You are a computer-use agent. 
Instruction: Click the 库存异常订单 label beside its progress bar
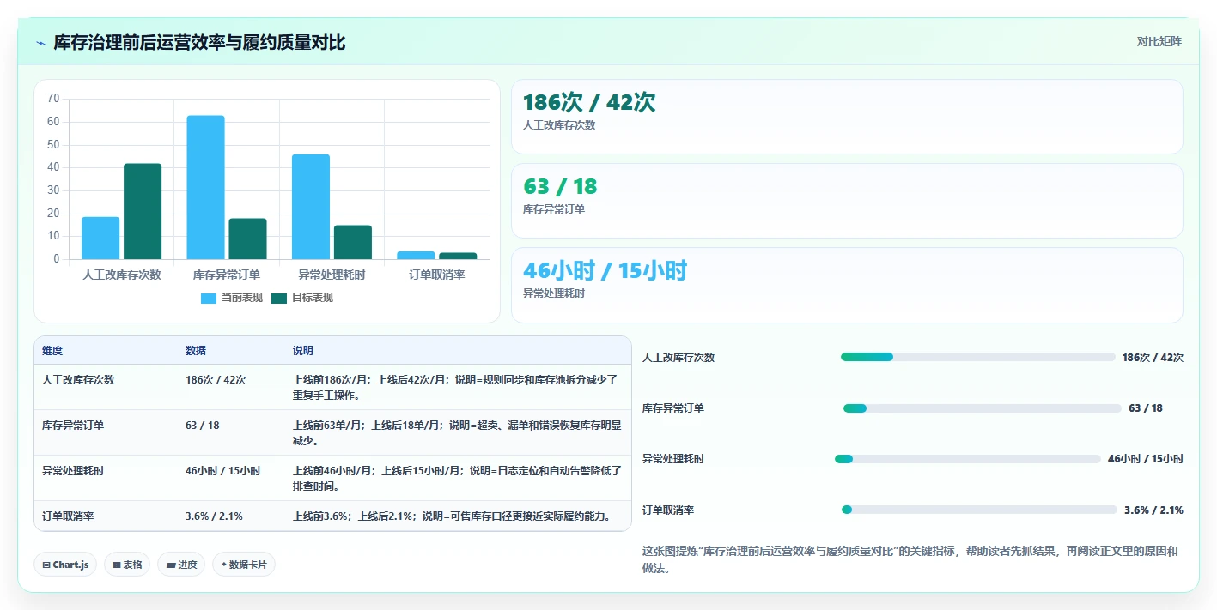pyautogui.click(x=673, y=408)
